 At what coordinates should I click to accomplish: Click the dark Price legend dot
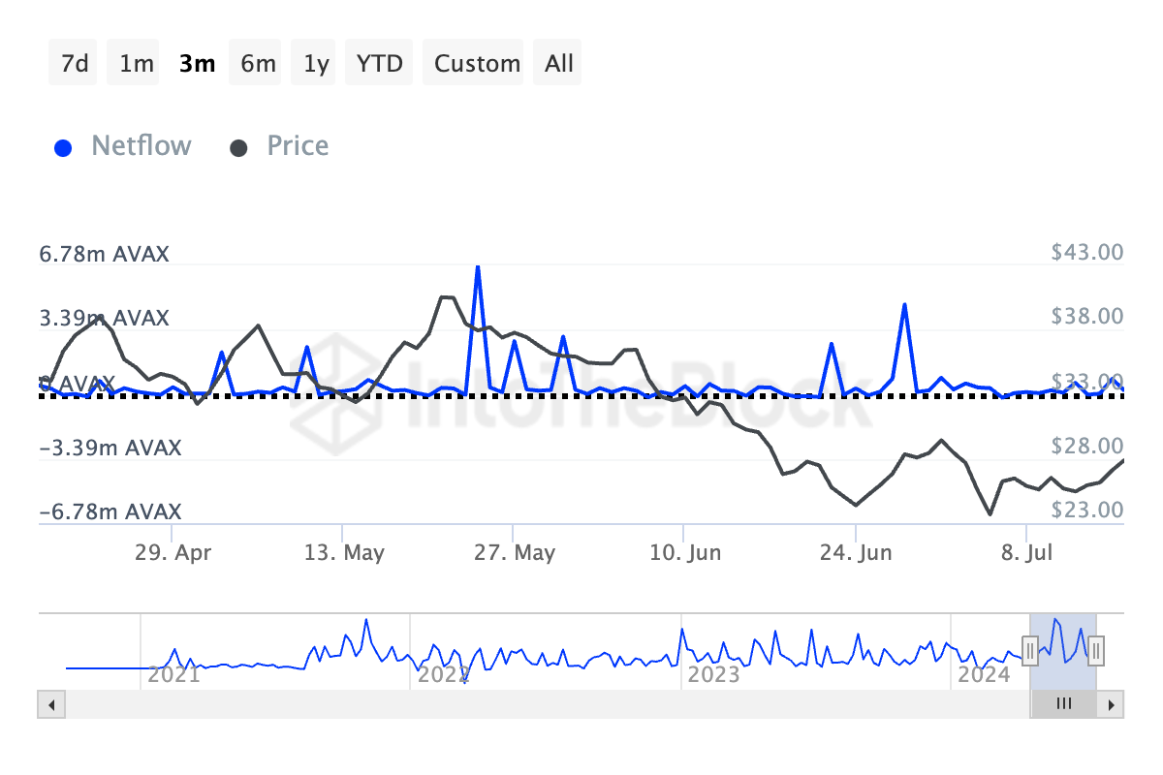238,148
